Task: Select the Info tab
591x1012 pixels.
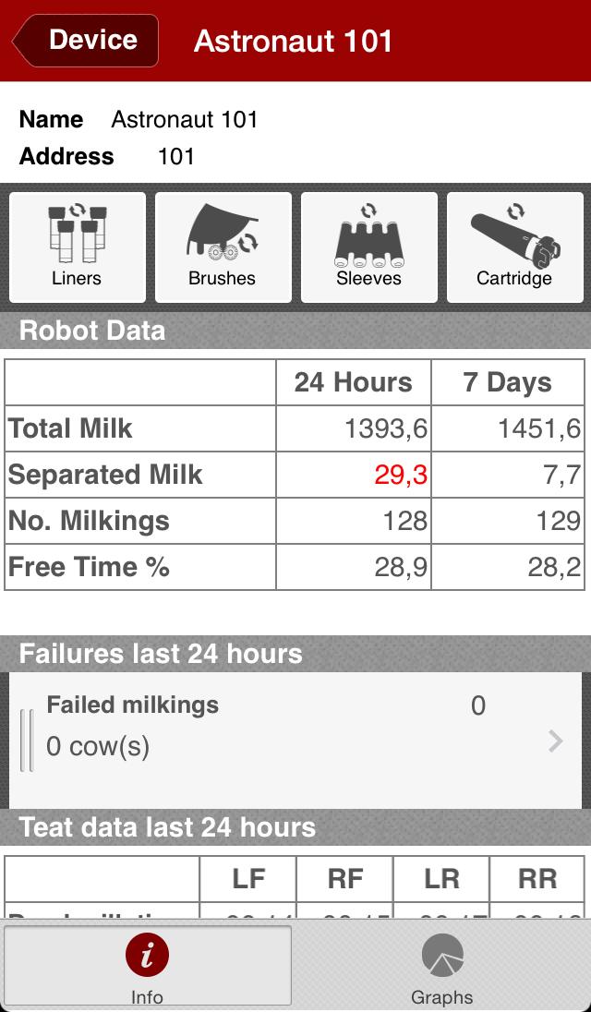Action: tap(147, 967)
